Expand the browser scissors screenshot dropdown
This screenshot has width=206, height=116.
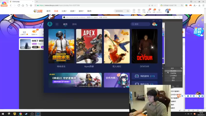196,5
